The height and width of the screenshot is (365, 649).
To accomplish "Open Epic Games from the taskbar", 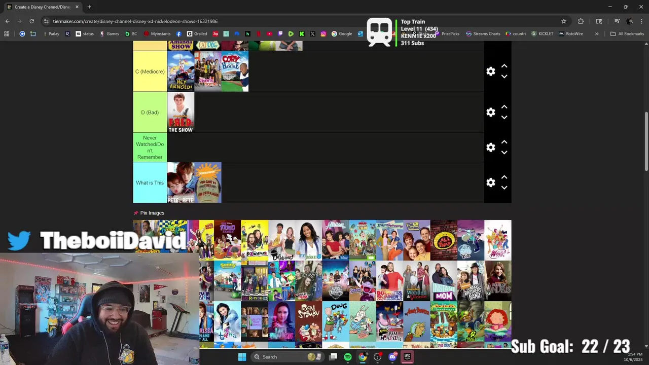I will tap(407, 357).
